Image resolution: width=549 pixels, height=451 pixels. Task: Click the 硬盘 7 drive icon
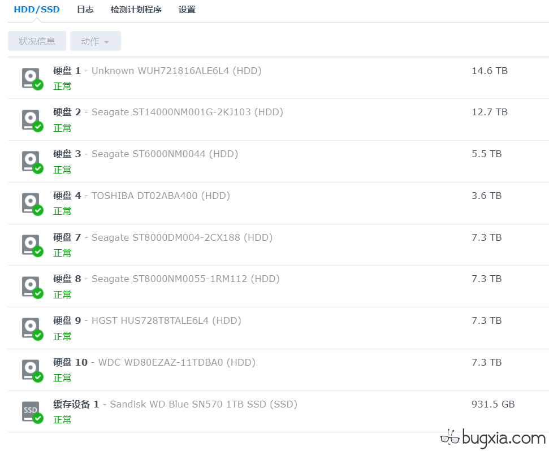(x=31, y=245)
